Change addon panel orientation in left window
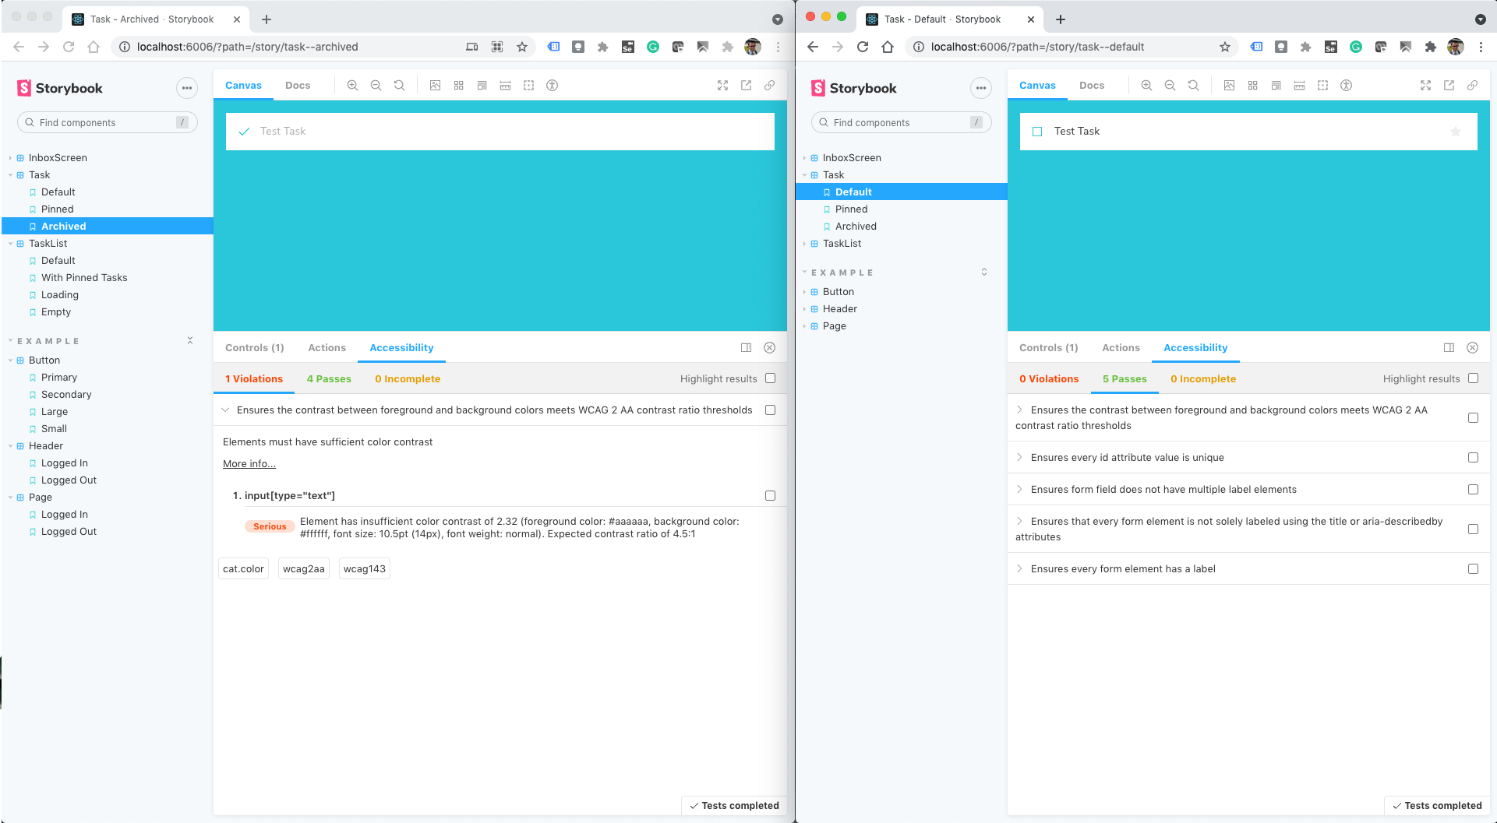Viewport: 1497px width, 823px height. coord(746,348)
